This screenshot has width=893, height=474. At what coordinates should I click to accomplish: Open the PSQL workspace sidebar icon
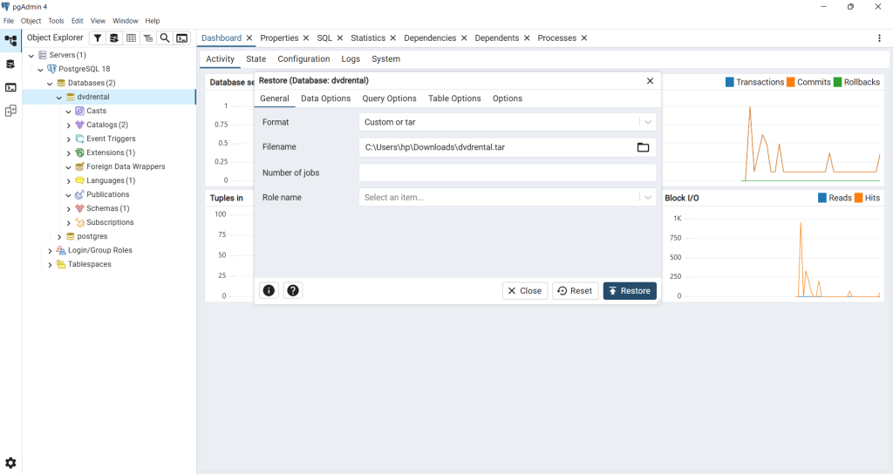(x=10, y=88)
